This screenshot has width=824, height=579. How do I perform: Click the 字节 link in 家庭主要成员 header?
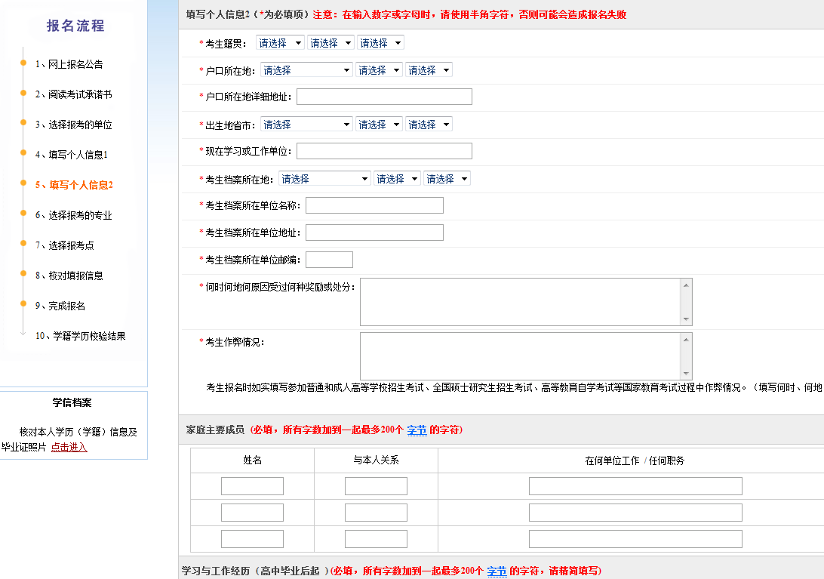tap(417, 430)
